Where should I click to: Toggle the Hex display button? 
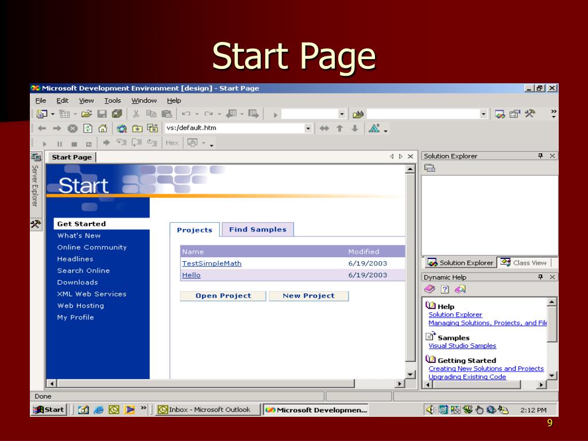point(172,143)
